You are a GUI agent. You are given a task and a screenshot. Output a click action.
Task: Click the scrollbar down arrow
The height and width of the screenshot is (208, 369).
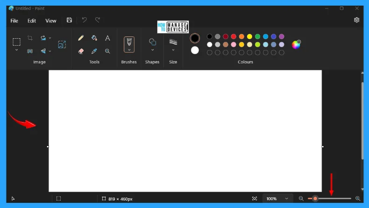[x=362, y=189]
